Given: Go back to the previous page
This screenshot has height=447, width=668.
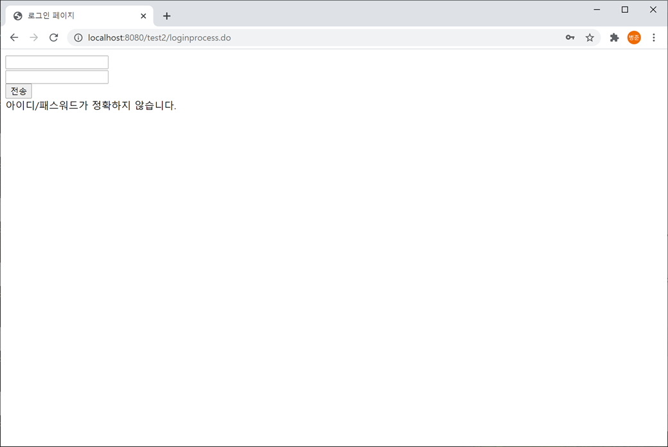Looking at the screenshot, I should pos(14,37).
